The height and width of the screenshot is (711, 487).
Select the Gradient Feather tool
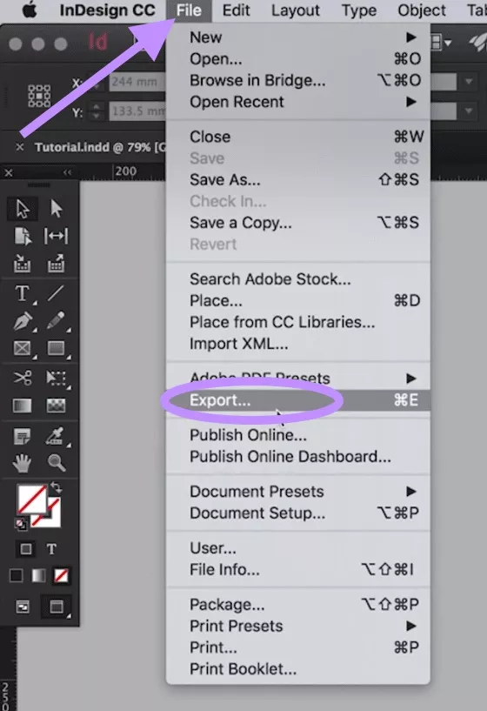point(56,406)
